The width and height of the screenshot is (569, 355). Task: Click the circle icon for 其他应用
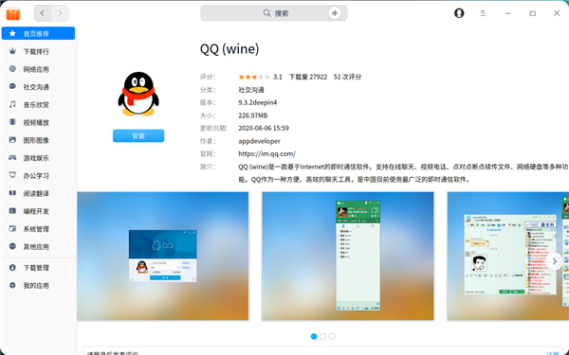(x=12, y=246)
